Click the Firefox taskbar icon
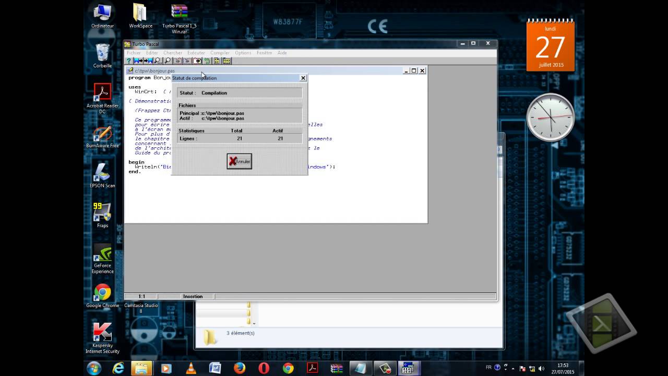668x376 pixels. click(x=240, y=368)
